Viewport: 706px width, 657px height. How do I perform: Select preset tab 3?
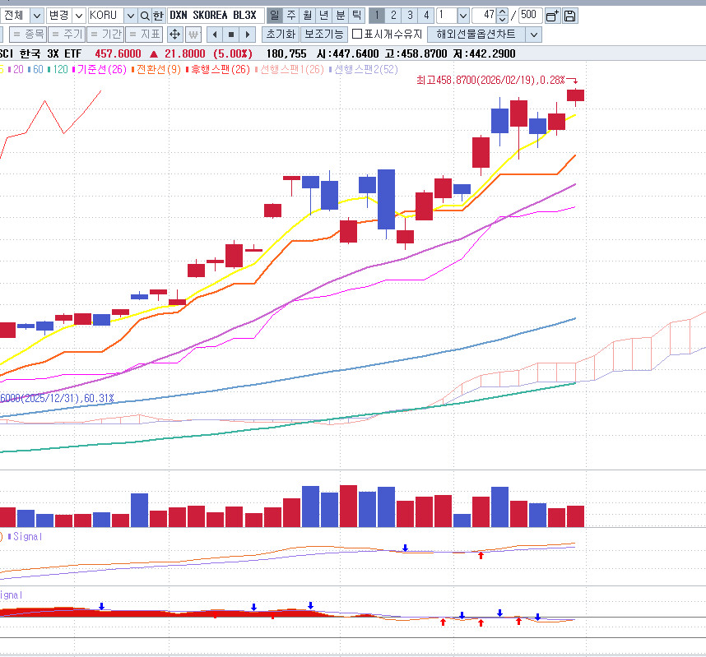[x=410, y=16]
